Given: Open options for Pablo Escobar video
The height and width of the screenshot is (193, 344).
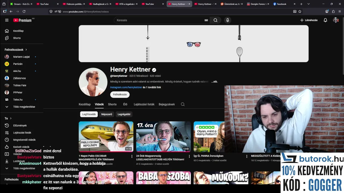Looking at the screenshot, I should 132,156.
